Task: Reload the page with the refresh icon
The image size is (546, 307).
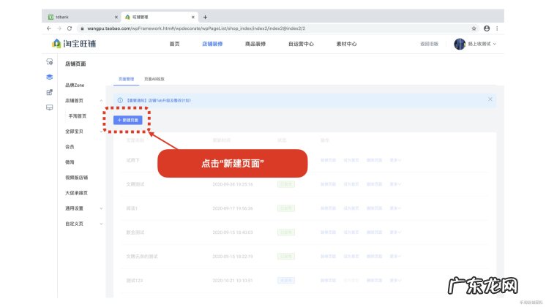Action: (70, 29)
